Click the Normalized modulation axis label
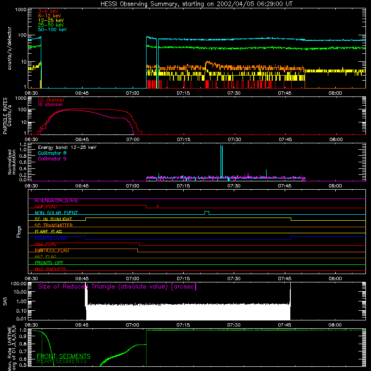371x371 pixels. click(12, 162)
